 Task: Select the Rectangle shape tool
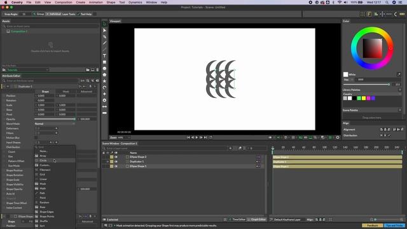point(104,62)
